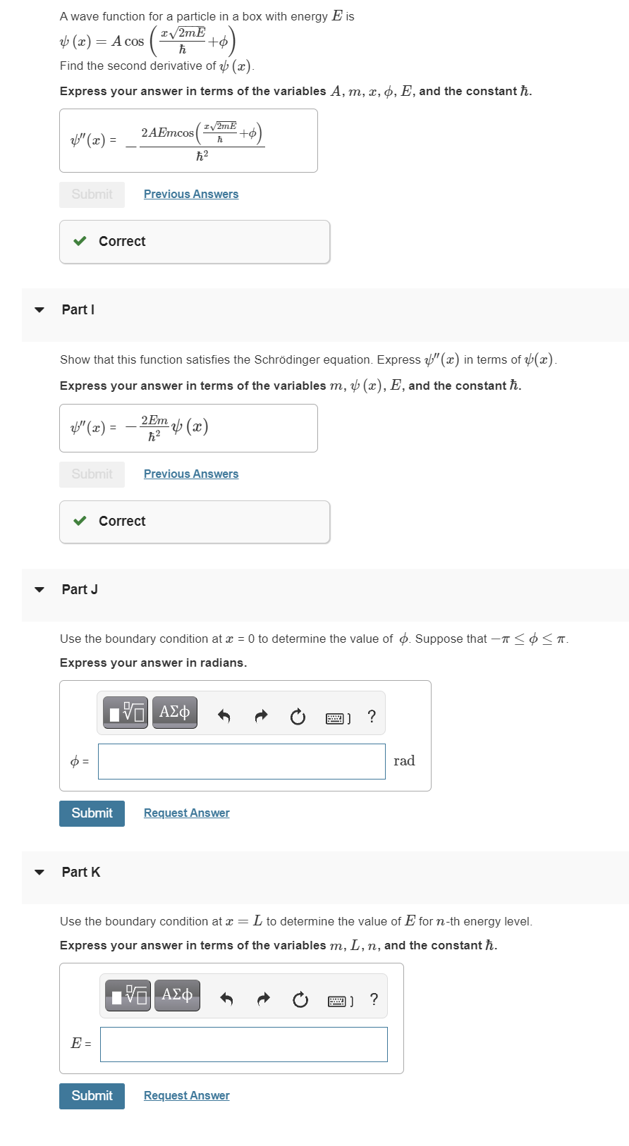The height and width of the screenshot is (1146, 629).
Task: Focus the phi answer input field
Action: click(242, 762)
